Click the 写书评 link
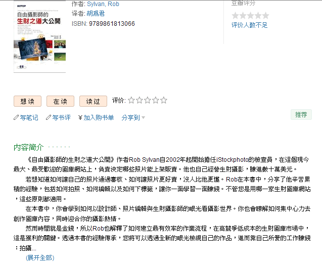The height and width of the screenshot is (265, 322). pyautogui.click(x=61, y=117)
